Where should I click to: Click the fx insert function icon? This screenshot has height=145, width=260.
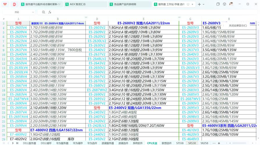(x=50, y=12)
